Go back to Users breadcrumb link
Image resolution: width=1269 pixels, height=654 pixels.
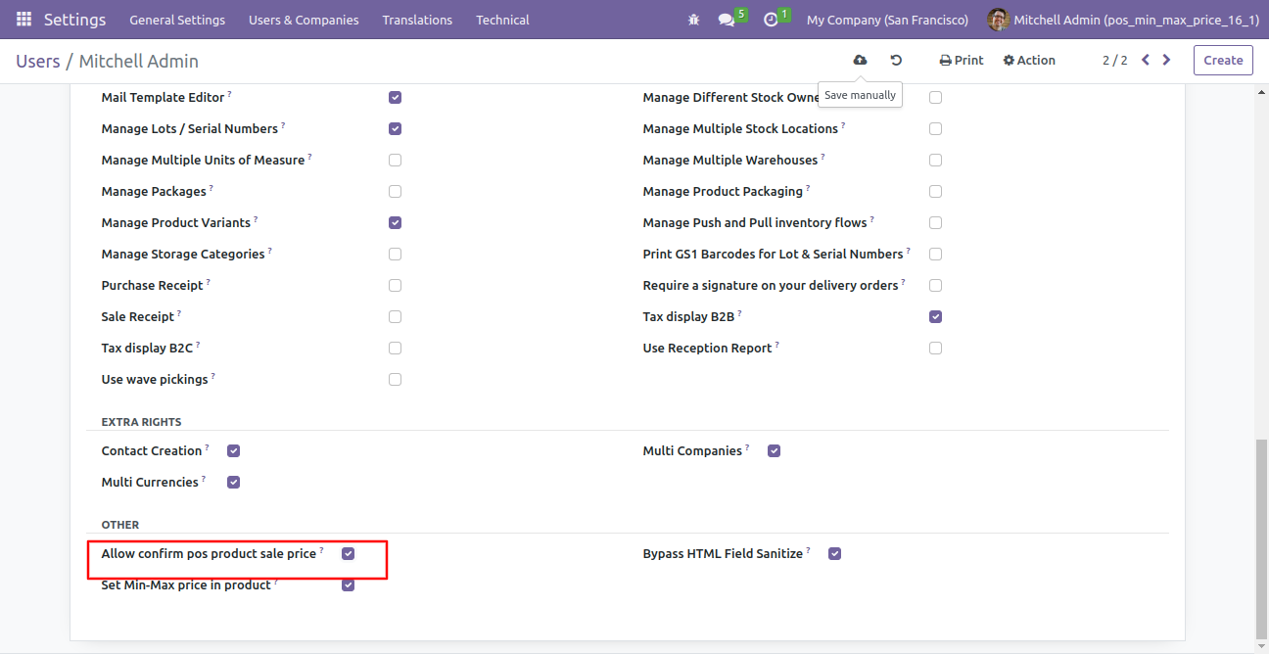tap(38, 61)
